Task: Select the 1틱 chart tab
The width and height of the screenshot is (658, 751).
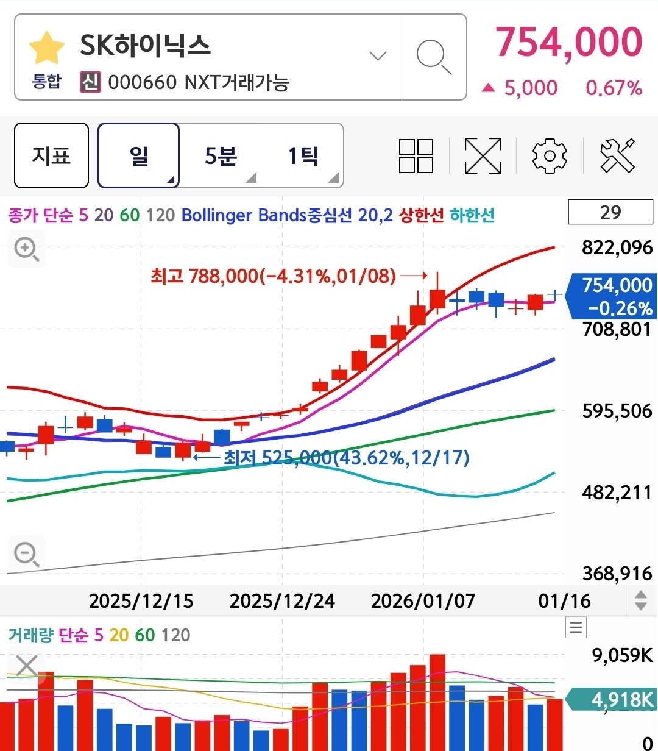Action: tap(303, 155)
